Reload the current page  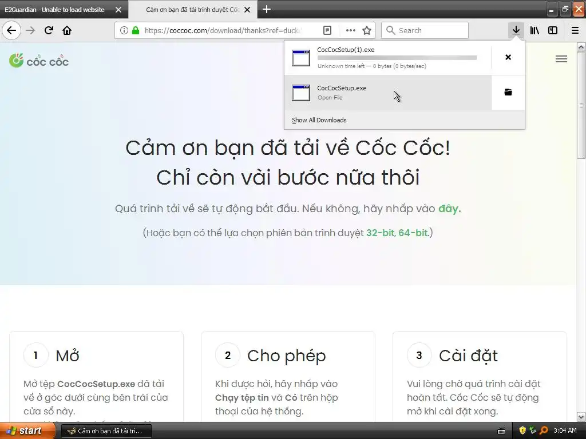click(49, 30)
